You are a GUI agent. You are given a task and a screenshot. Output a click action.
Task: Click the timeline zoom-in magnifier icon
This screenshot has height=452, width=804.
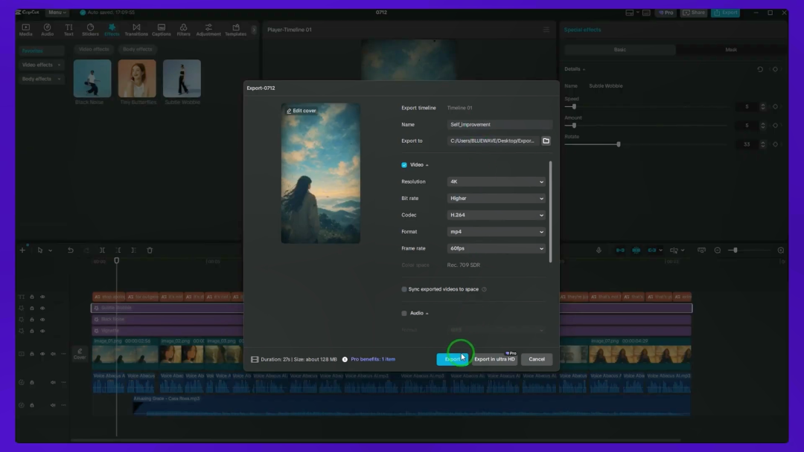pos(781,251)
